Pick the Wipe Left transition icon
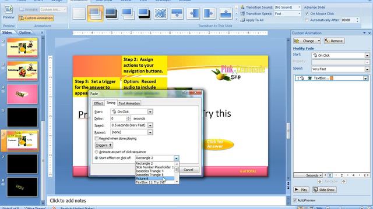 [193, 14]
